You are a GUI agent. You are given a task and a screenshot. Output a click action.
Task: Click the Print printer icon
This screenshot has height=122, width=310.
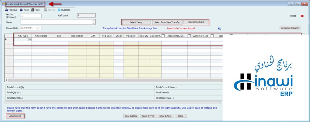pos(32,10)
